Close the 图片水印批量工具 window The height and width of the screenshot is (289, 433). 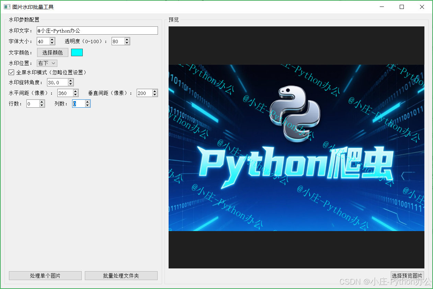422,7
